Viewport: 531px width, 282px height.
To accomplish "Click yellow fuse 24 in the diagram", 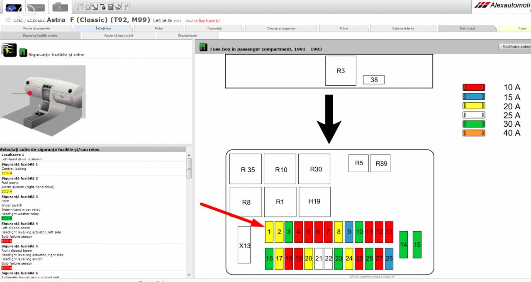I will (349, 258).
